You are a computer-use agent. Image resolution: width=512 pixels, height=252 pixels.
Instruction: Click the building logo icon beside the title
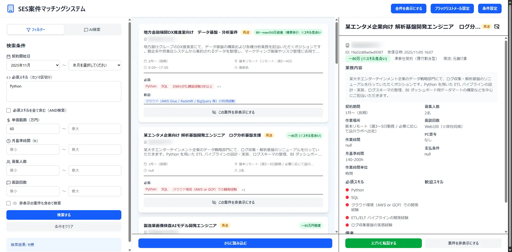click(x=11, y=9)
